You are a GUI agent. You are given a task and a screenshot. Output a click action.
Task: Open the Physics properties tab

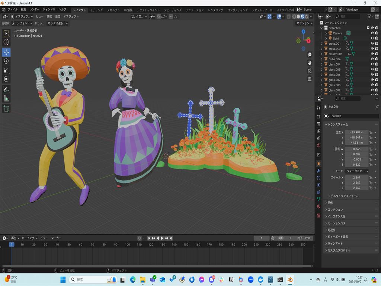318,185
